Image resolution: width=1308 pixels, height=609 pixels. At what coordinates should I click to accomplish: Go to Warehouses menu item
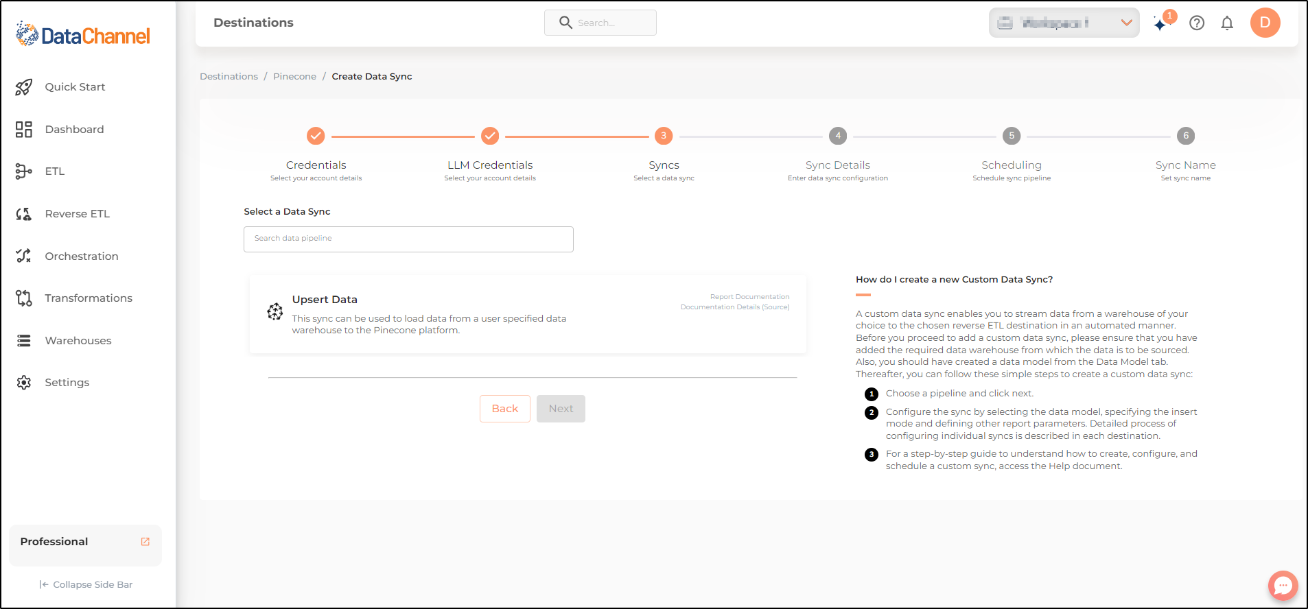78,341
